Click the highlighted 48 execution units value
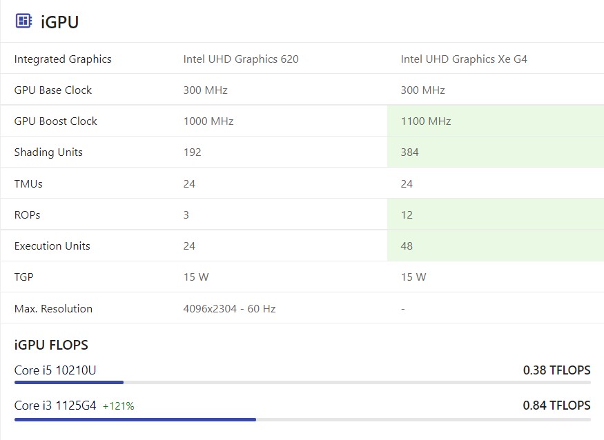 click(407, 246)
